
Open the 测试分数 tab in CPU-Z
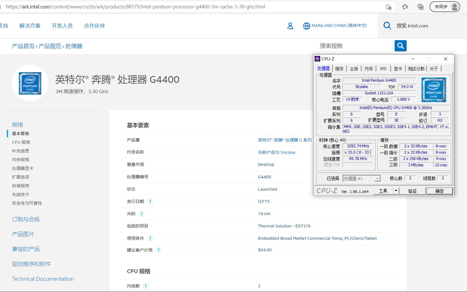coord(416,68)
